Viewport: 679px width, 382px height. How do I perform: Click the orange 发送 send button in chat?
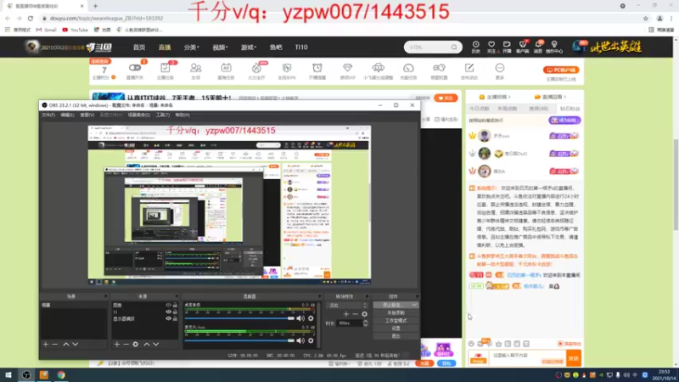click(x=574, y=358)
